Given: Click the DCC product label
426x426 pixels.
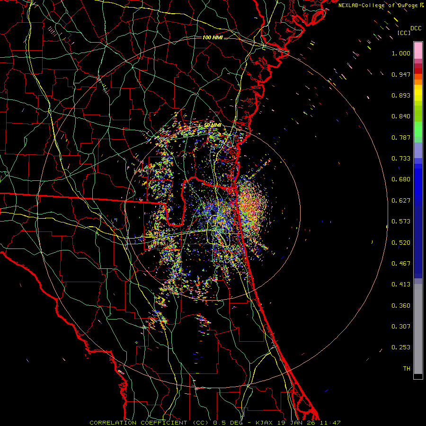Looking at the screenshot, I should tap(416, 28).
